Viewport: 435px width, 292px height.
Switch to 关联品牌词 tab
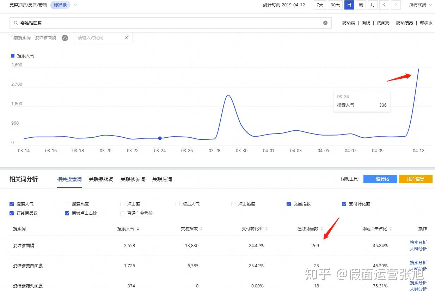coord(101,179)
